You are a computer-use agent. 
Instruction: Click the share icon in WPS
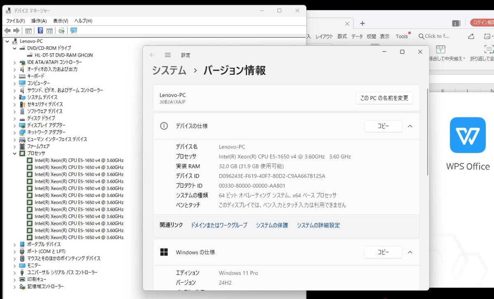[472, 36]
